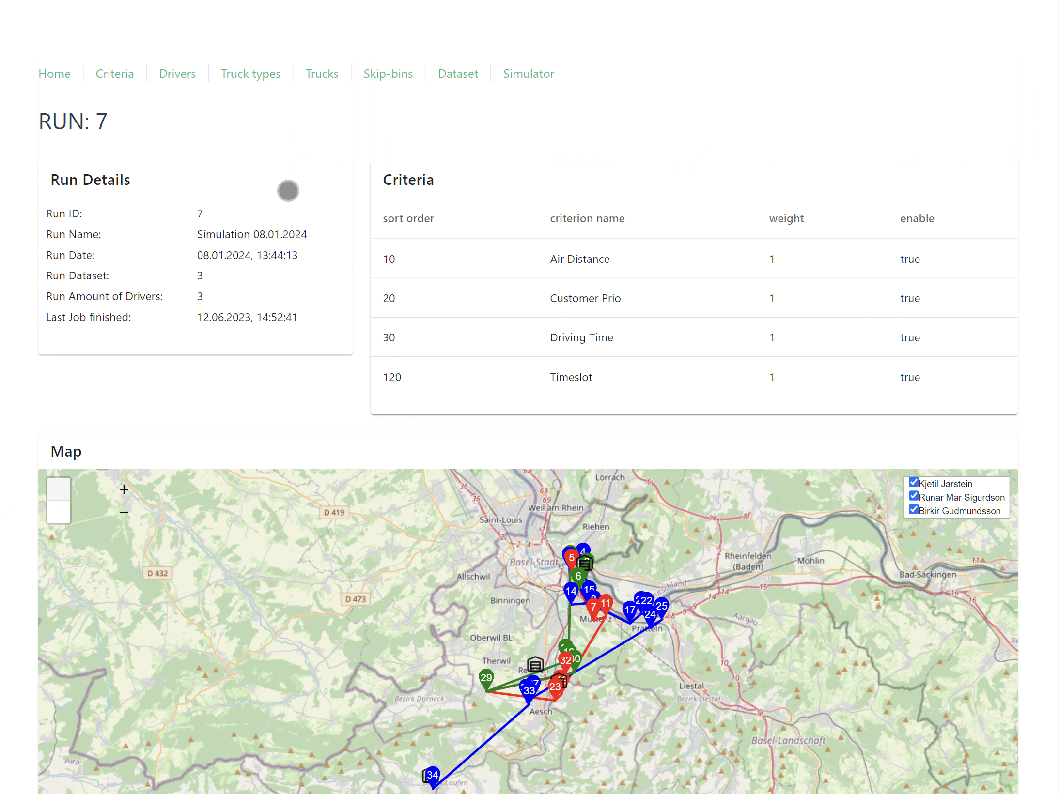Go to the Skip-bins page

pyautogui.click(x=388, y=74)
